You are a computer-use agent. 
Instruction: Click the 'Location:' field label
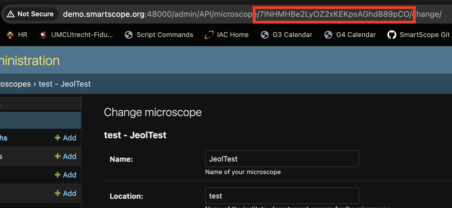[126, 196]
